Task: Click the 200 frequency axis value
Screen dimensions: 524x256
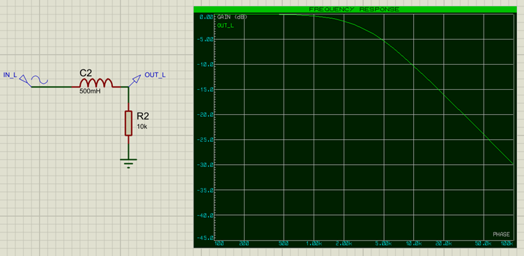Action: point(245,243)
